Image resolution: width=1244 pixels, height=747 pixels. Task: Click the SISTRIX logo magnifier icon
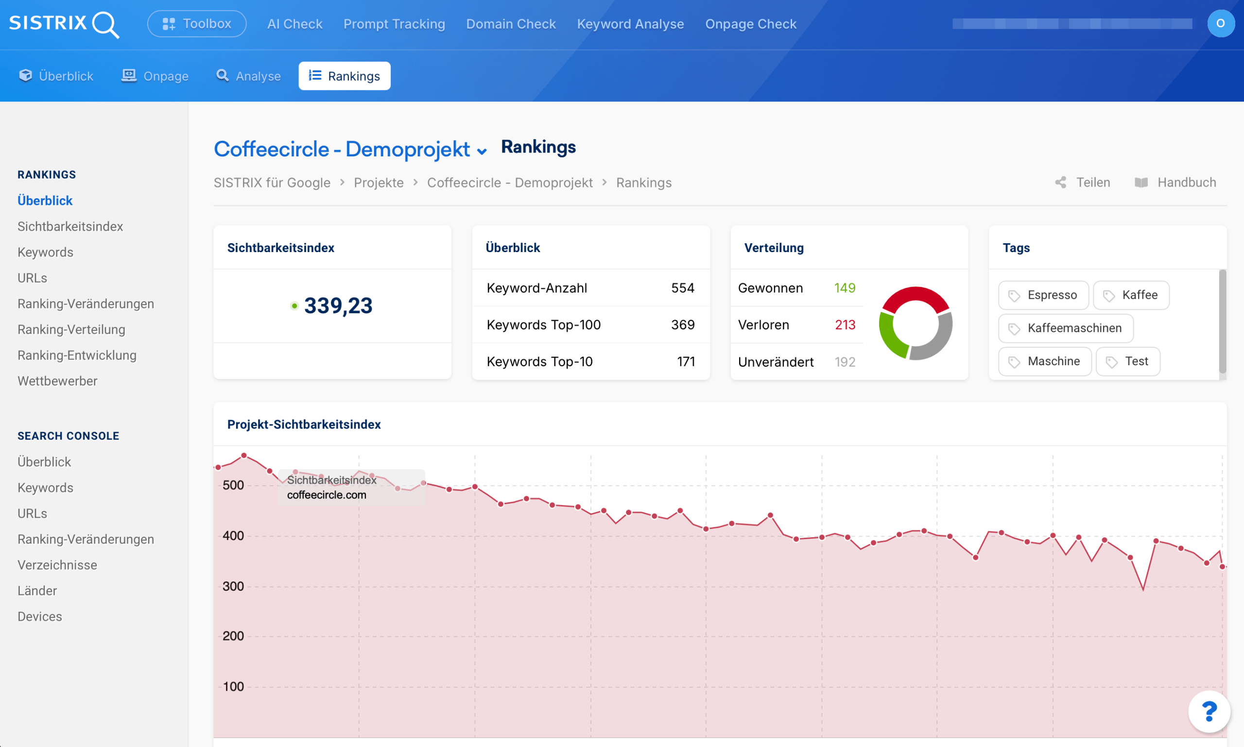(106, 24)
